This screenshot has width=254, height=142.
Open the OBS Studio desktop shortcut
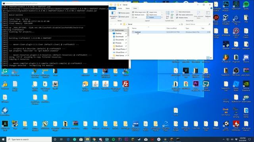[x=236, y=72]
